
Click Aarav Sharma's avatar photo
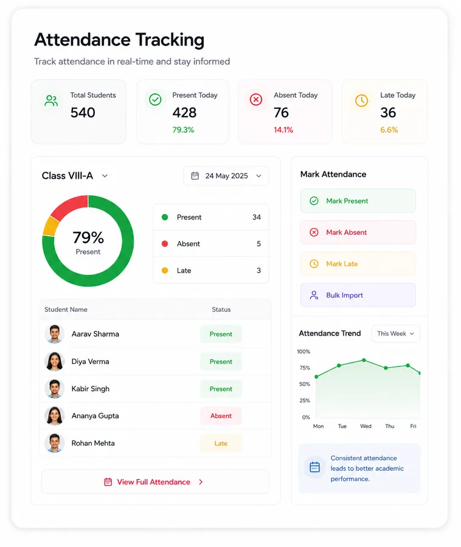coord(55,334)
